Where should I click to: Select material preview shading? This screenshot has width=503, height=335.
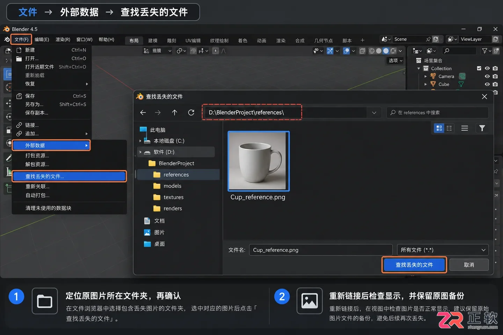pyautogui.click(x=386, y=51)
